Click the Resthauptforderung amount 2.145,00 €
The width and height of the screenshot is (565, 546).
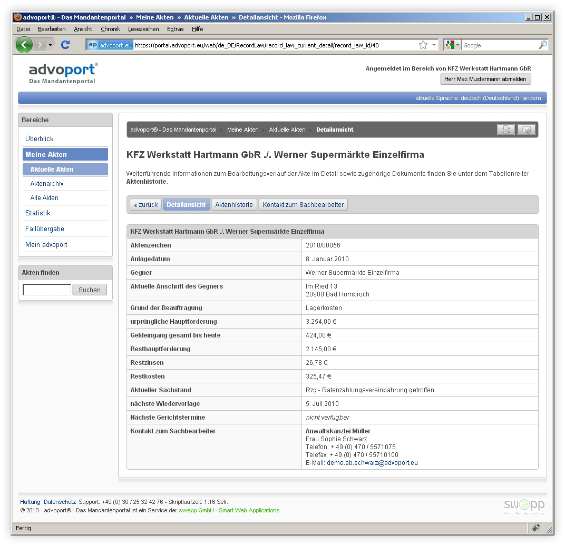pos(321,349)
